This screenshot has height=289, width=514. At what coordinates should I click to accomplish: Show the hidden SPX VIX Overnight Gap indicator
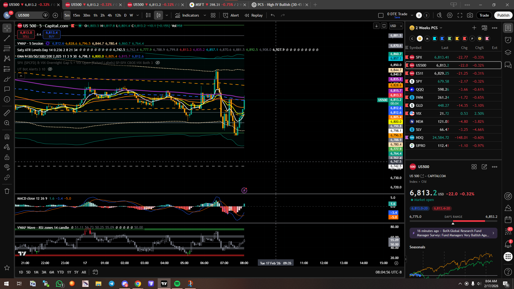(x=158, y=63)
